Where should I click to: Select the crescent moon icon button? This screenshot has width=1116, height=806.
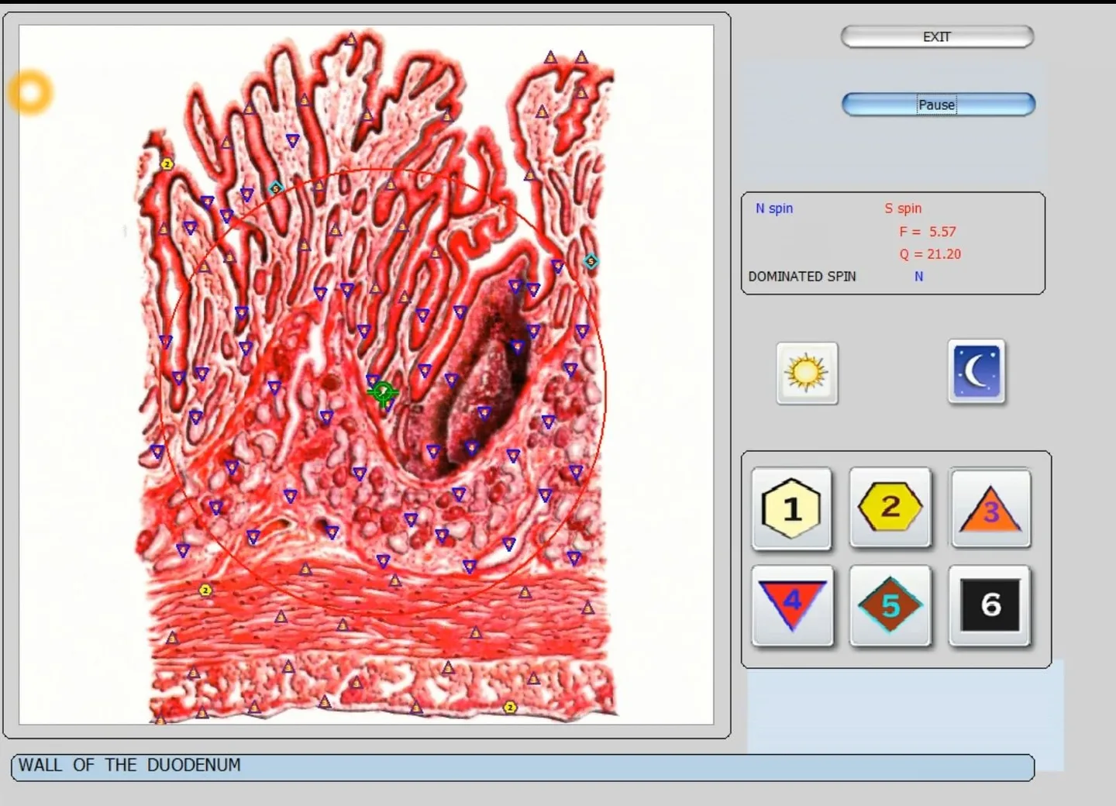(x=976, y=372)
